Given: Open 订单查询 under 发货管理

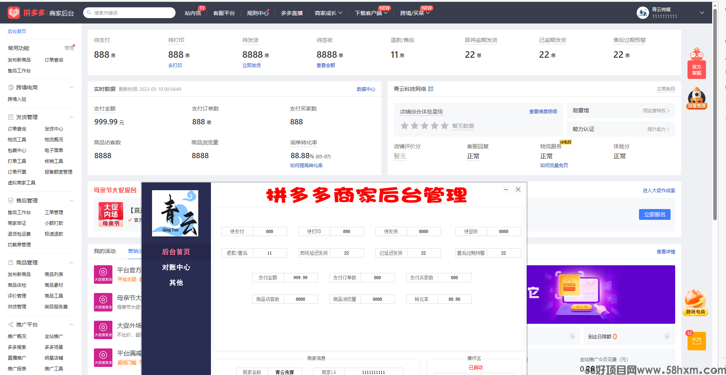Looking at the screenshot, I should [x=17, y=129].
